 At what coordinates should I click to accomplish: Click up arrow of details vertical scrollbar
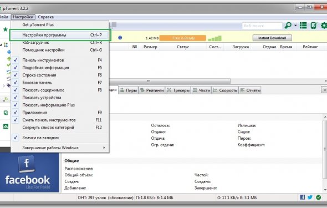tap(325, 117)
